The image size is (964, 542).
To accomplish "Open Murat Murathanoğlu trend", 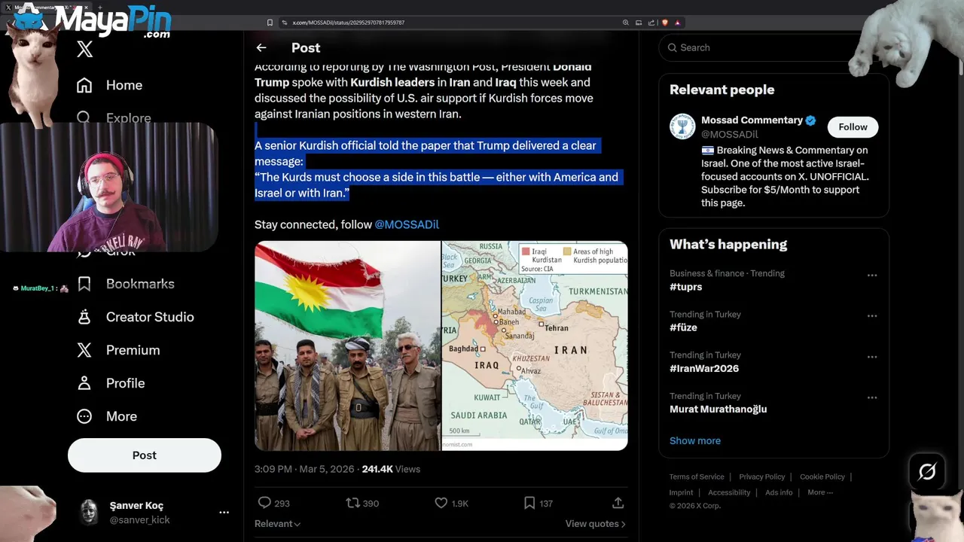I will pos(718,409).
